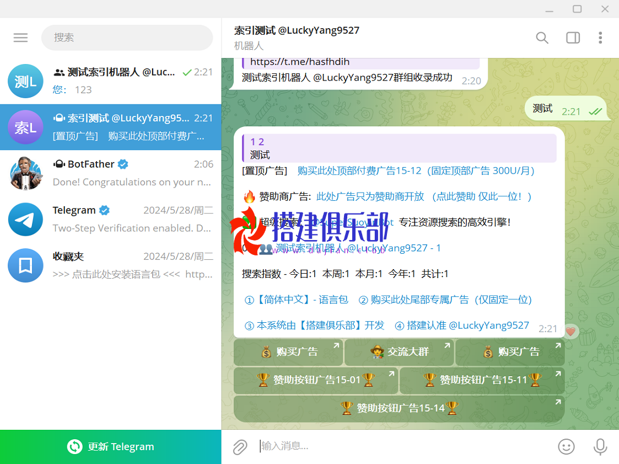Click 测试索引机器人 @LuckyYang9527群组收录成功 text
619x464 pixels.
click(347, 77)
